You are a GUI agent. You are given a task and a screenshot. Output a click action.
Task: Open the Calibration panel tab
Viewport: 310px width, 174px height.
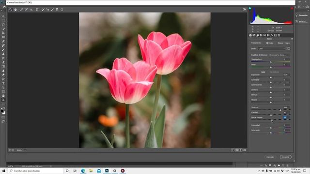[276, 35]
